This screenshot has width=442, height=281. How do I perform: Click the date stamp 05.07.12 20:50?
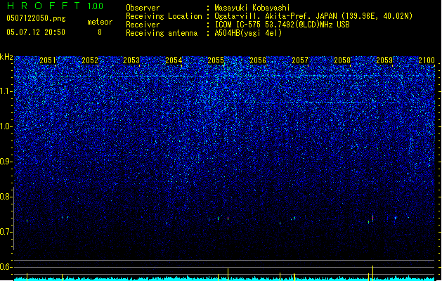36,32
